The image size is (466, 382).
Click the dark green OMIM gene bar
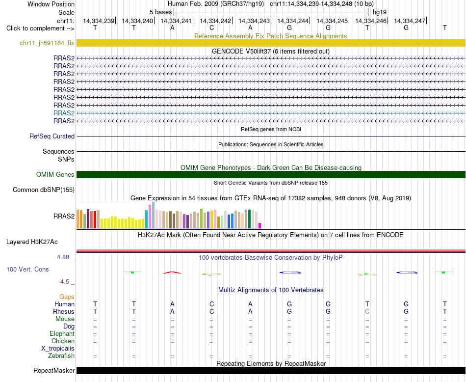tap(271, 174)
